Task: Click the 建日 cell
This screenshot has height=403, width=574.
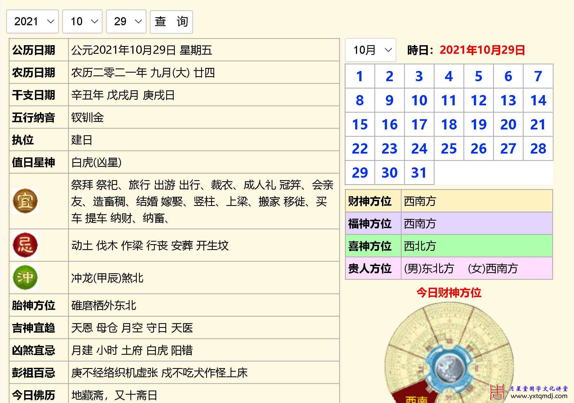Action: (204, 140)
